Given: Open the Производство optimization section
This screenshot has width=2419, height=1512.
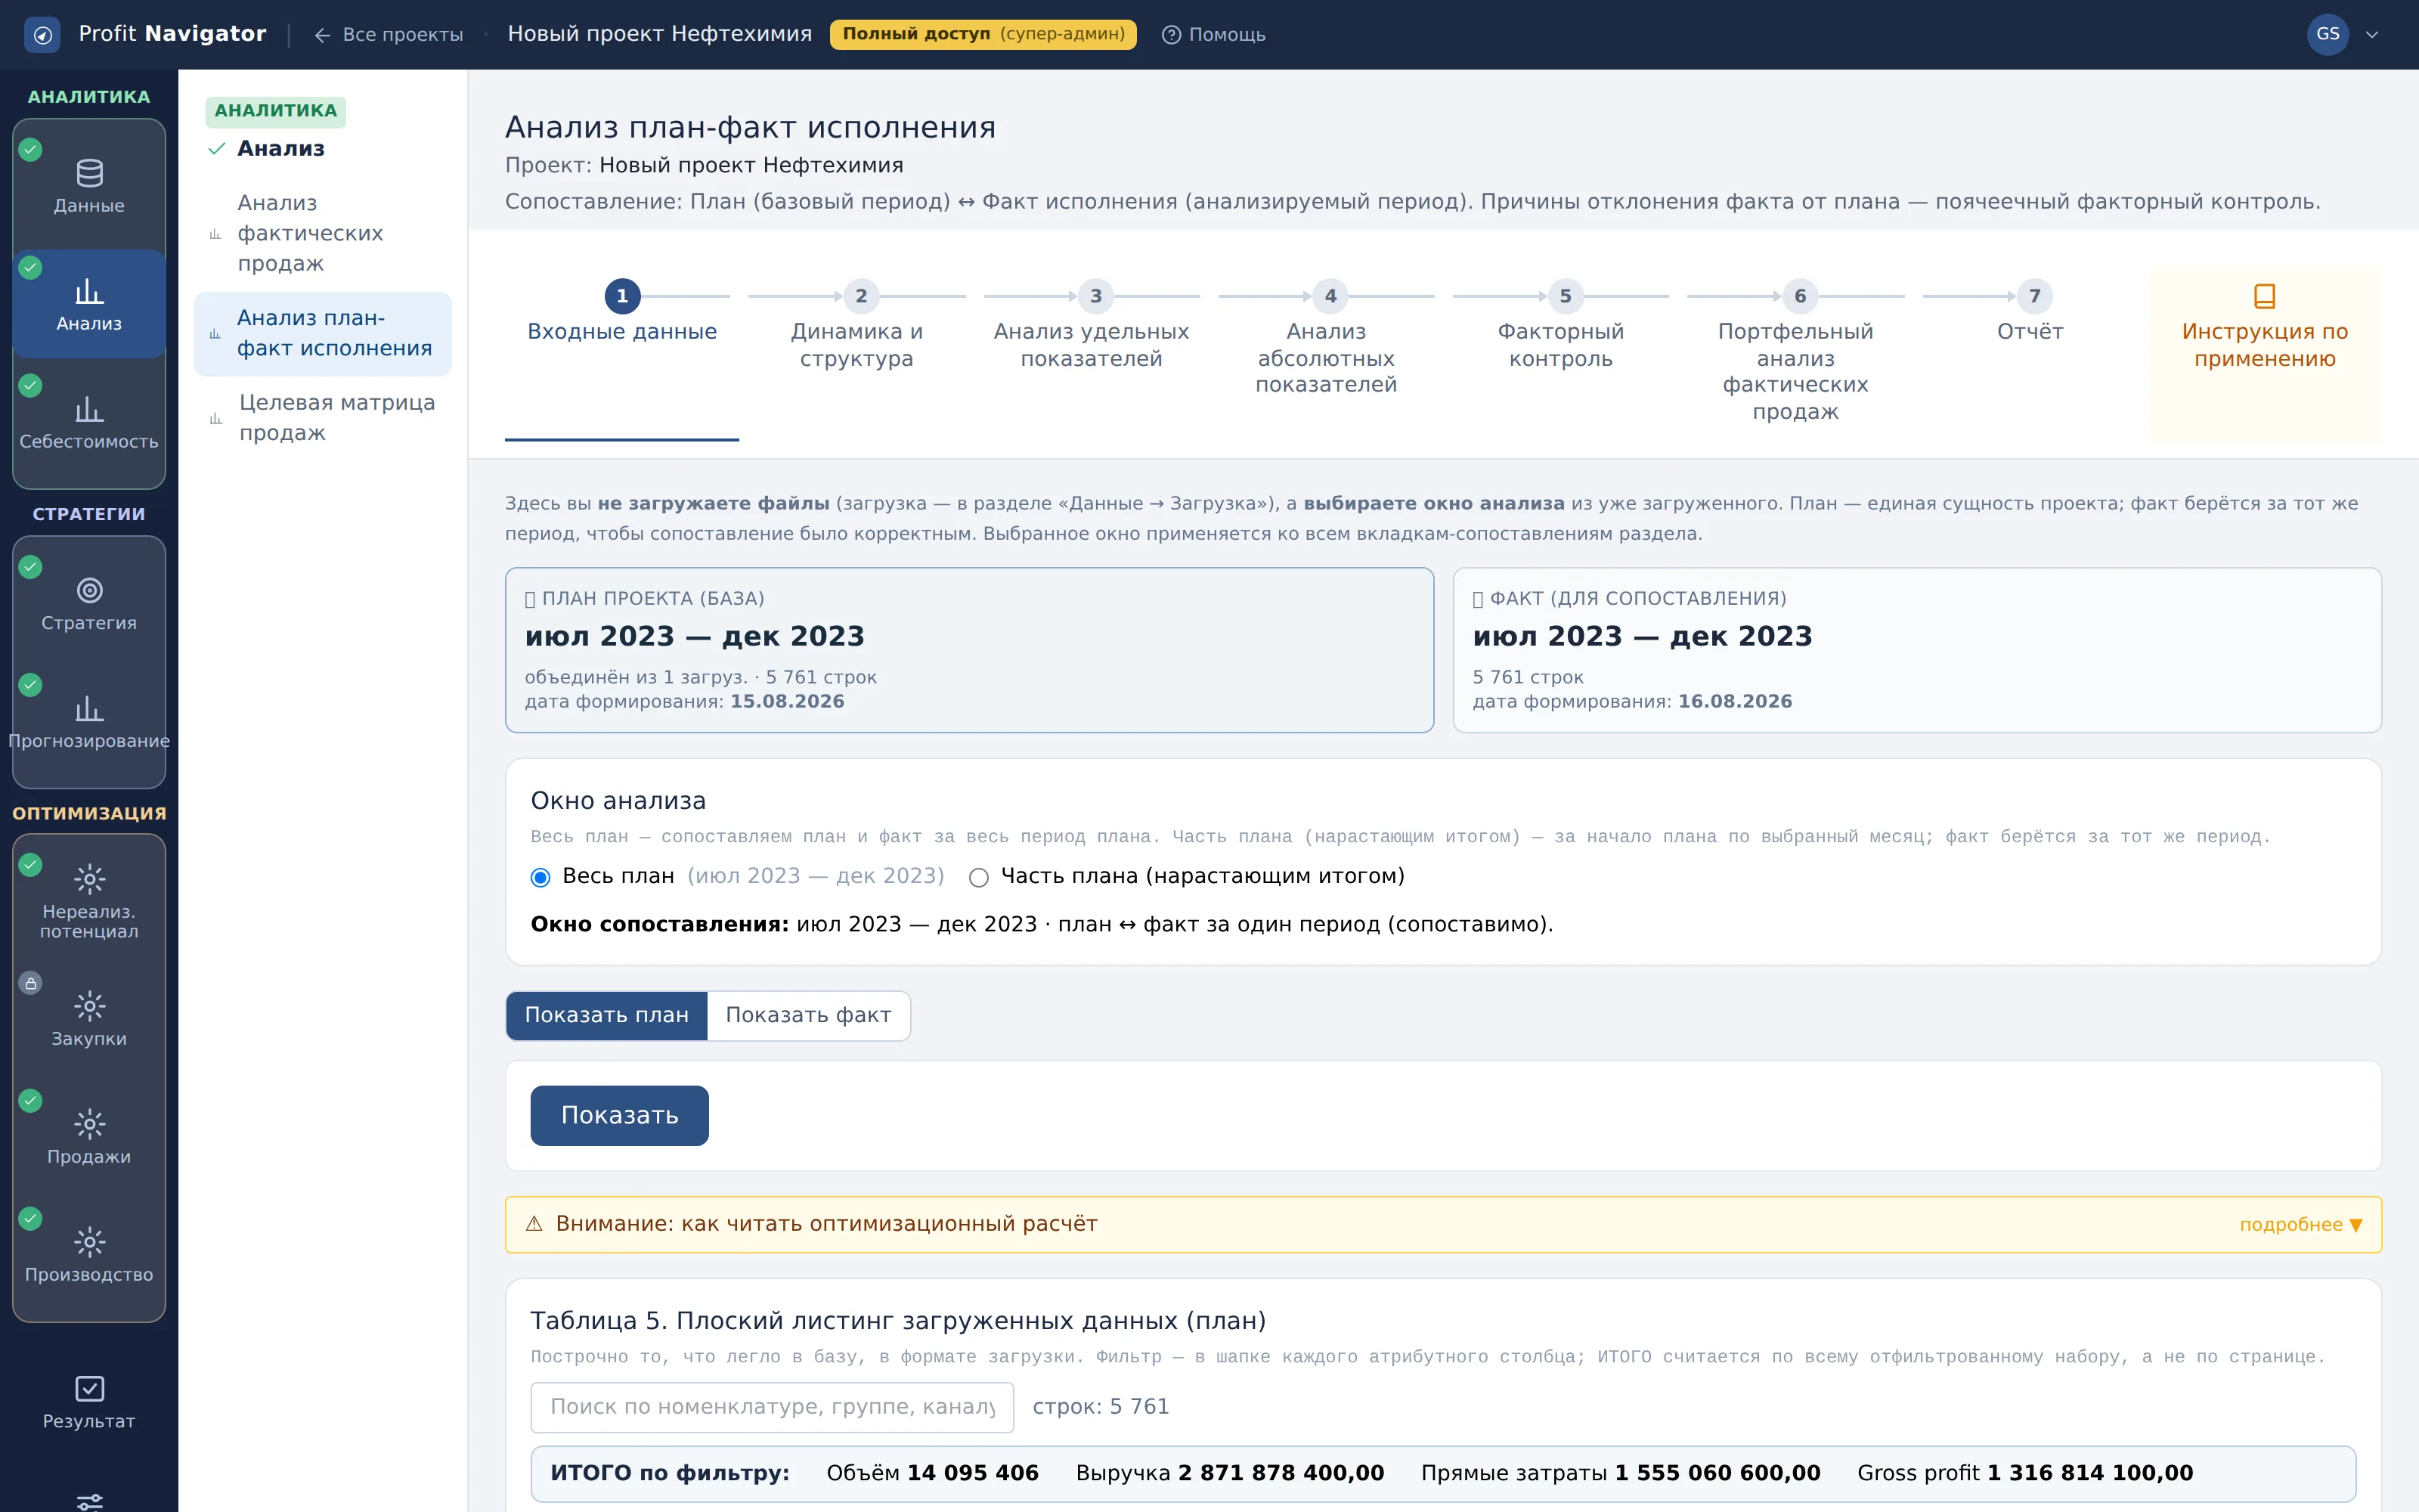Looking at the screenshot, I should (89, 1255).
